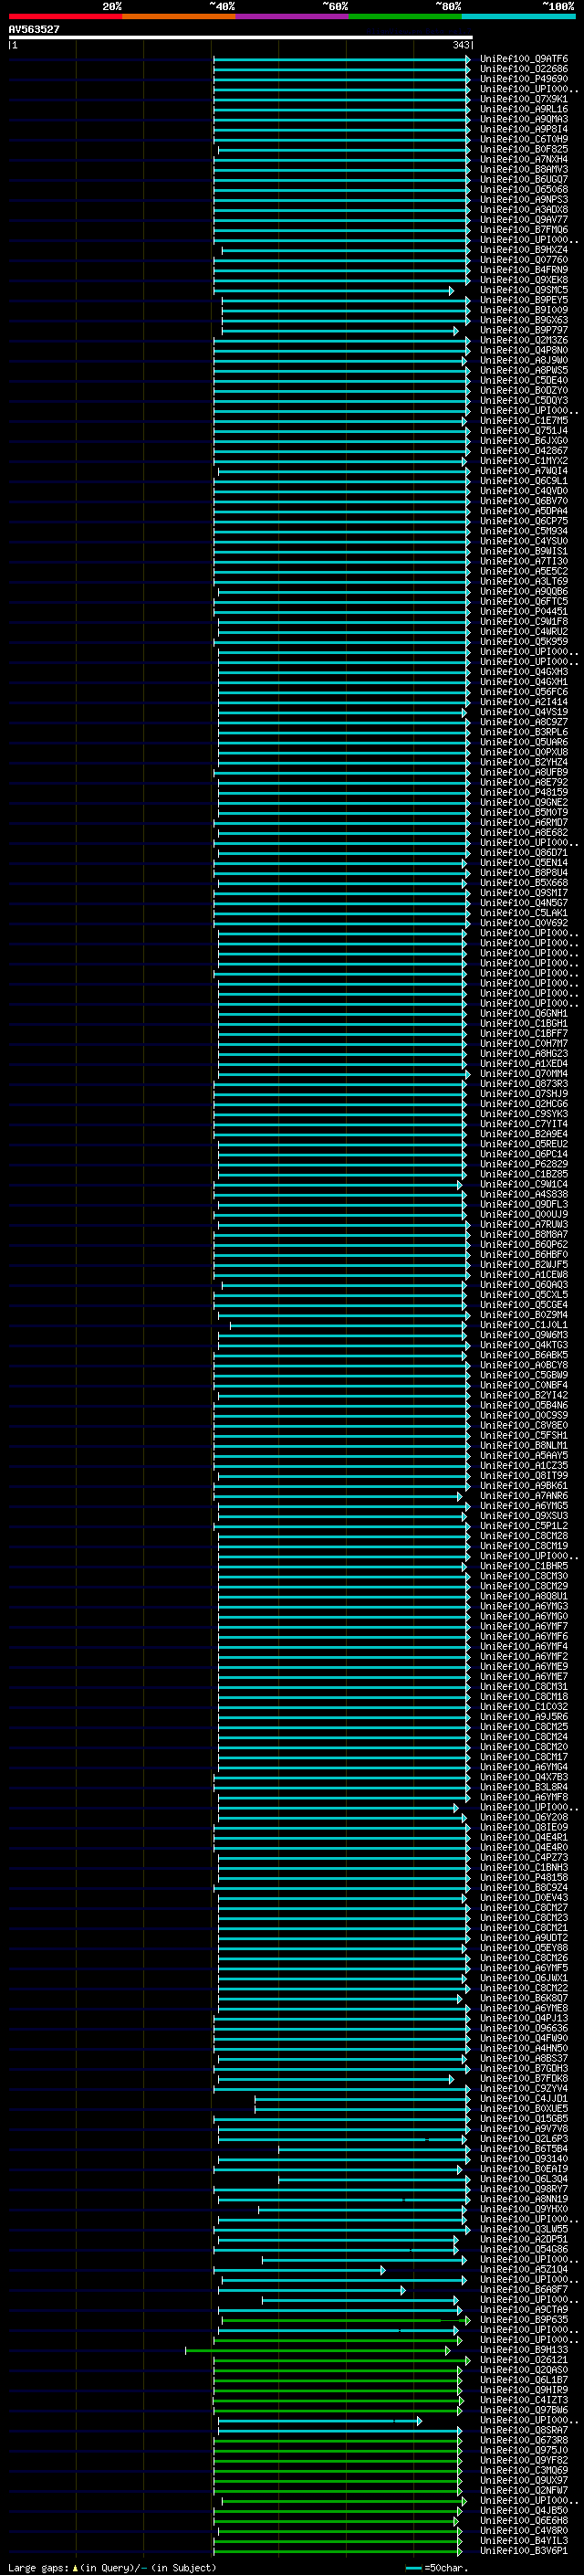Select hit UniRef100_C5GBW9

tap(523, 1376)
